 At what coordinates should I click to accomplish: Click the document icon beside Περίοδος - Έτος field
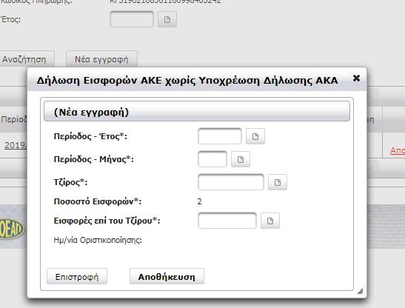pyautogui.click(x=255, y=136)
